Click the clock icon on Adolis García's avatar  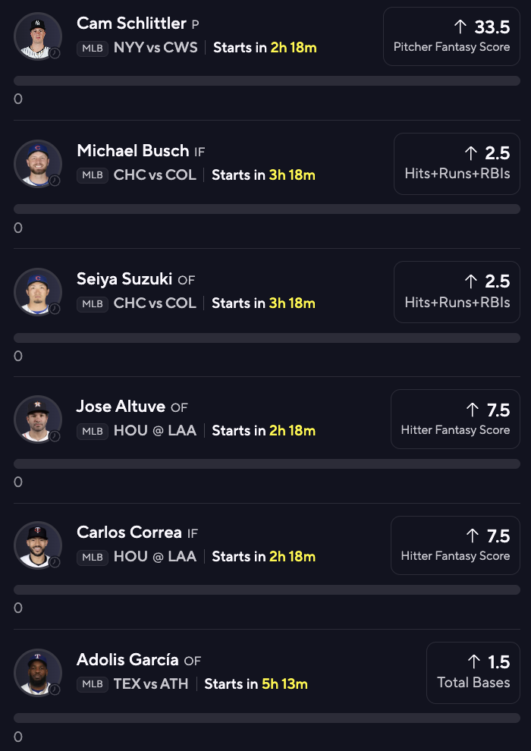pyautogui.click(x=55, y=690)
